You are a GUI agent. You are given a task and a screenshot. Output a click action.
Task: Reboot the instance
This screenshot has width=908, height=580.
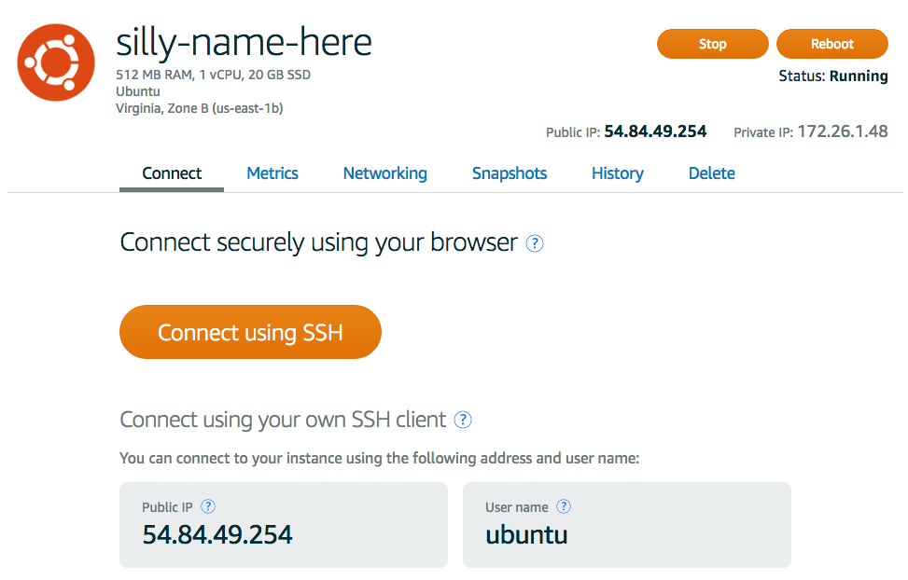[831, 44]
